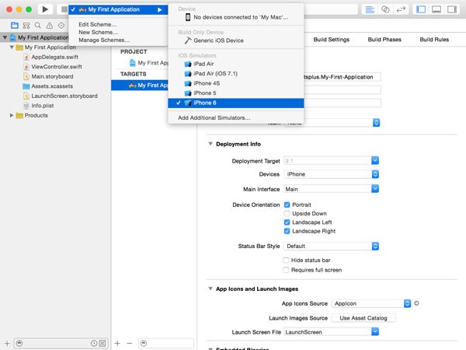Select AppDelegate.swift file
This screenshot has height=350, width=466.
[54, 57]
